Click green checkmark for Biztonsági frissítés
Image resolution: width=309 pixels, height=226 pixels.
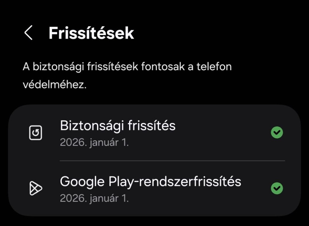tap(277, 133)
